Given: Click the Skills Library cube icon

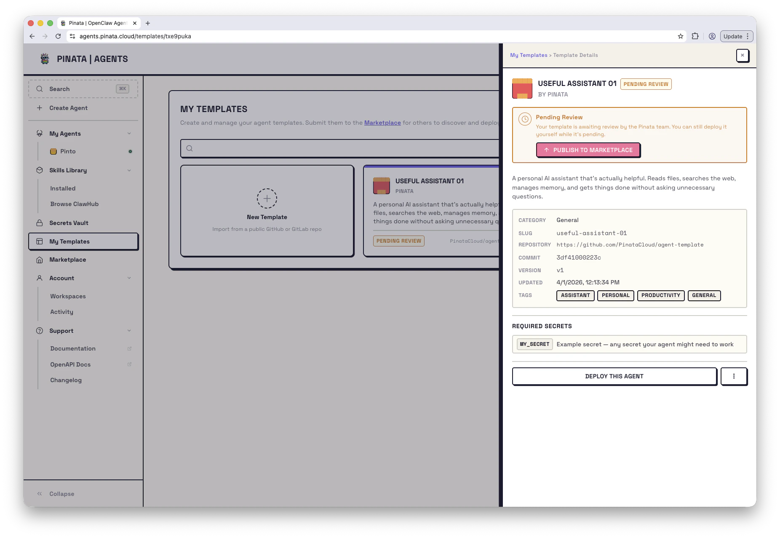Looking at the screenshot, I should click(x=40, y=170).
